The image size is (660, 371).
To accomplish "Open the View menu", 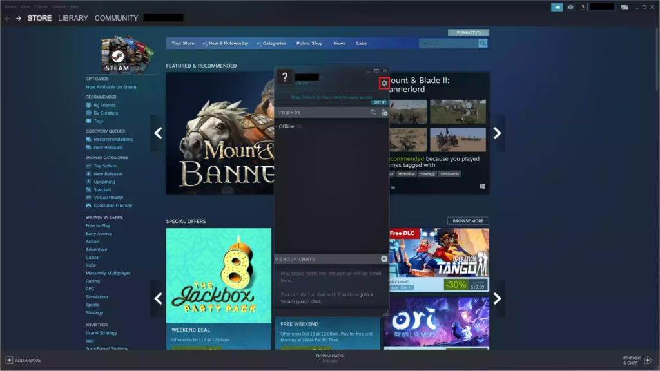I will pos(25,6).
